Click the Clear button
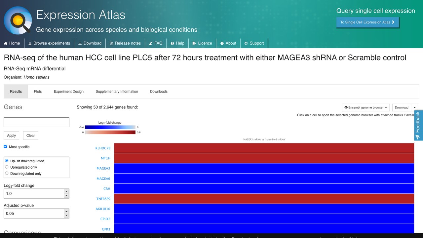 click(31, 136)
